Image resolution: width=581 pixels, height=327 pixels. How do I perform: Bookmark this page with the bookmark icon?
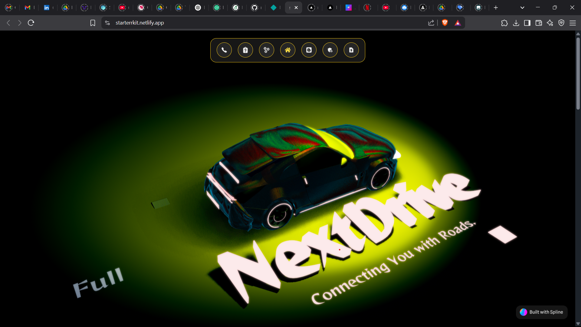click(x=93, y=23)
